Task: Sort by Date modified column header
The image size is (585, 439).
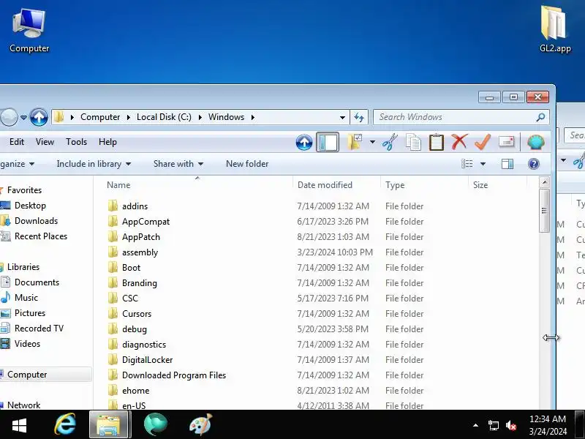Action: coord(325,185)
